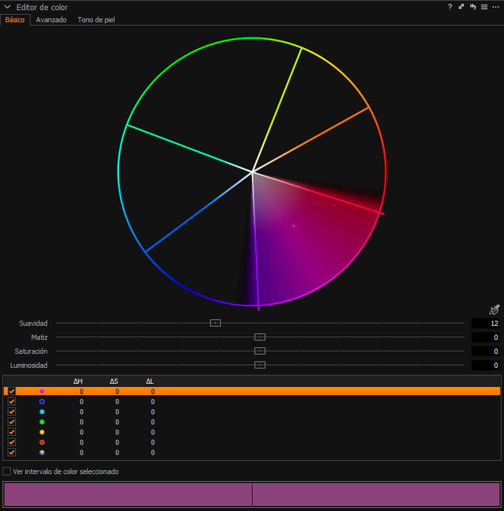Viewport: 504px width, 511px height.
Task: Select the red color dot row
Action: click(42, 442)
